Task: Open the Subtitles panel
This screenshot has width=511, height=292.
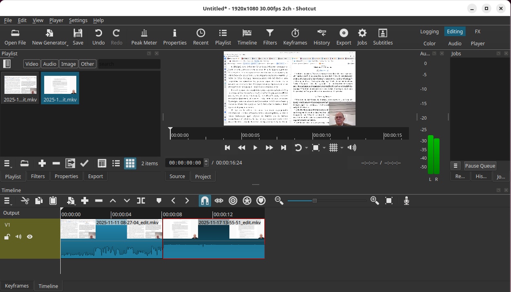Action: pos(382,37)
